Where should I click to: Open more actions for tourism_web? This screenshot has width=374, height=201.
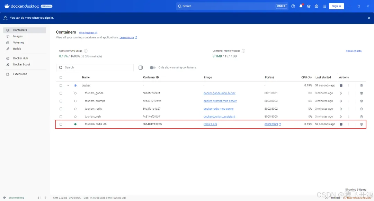click(349, 117)
